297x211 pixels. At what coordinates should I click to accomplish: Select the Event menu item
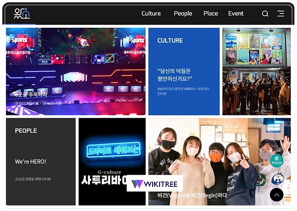(236, 13)
